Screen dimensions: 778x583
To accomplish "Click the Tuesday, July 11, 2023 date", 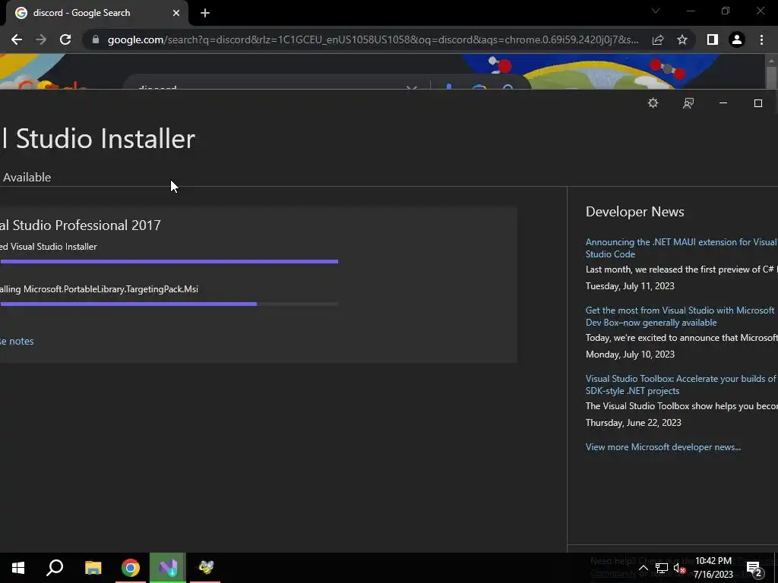I will (x=630, y=286).
